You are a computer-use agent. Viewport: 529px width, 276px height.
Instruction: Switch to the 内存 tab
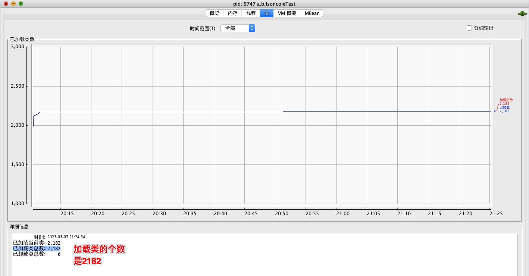point(233,13)
